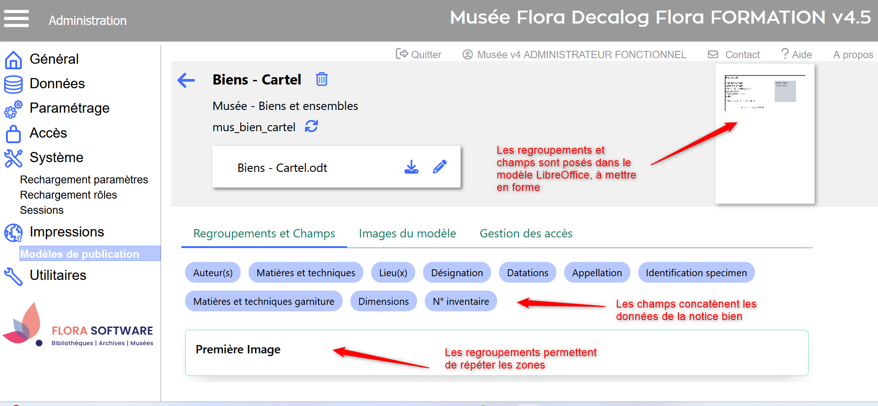The width and height of the screenshot is (878, 406).
Task: Open the Gestion des accès tab
Action: [x=526, y=234]
